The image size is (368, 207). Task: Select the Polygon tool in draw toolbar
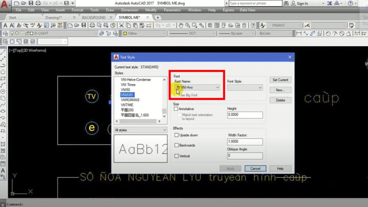point(3,72)
